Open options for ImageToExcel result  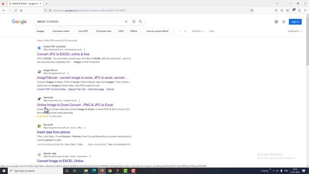(x=68, y=73)
